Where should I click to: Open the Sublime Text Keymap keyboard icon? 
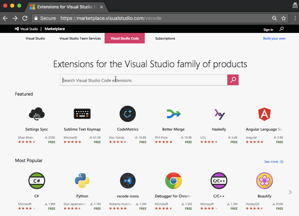coord(82,114)
